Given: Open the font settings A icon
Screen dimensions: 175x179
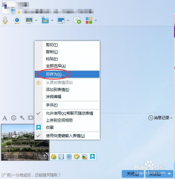Looking at the screenshot, I should pyautogui.click(x=5, y=118).
